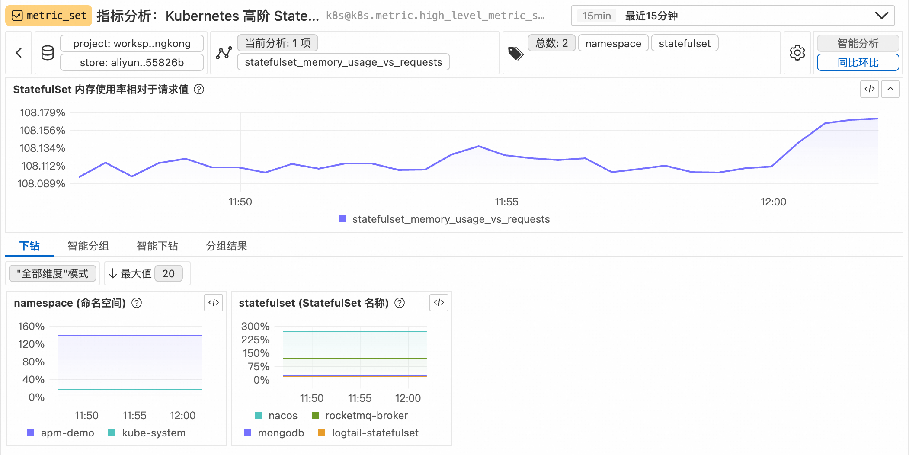
Task: Switch to the 智能下钻 tab
Action: [157, 246]
